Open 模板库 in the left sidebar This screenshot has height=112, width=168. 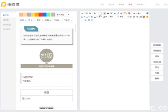[6, 20]
